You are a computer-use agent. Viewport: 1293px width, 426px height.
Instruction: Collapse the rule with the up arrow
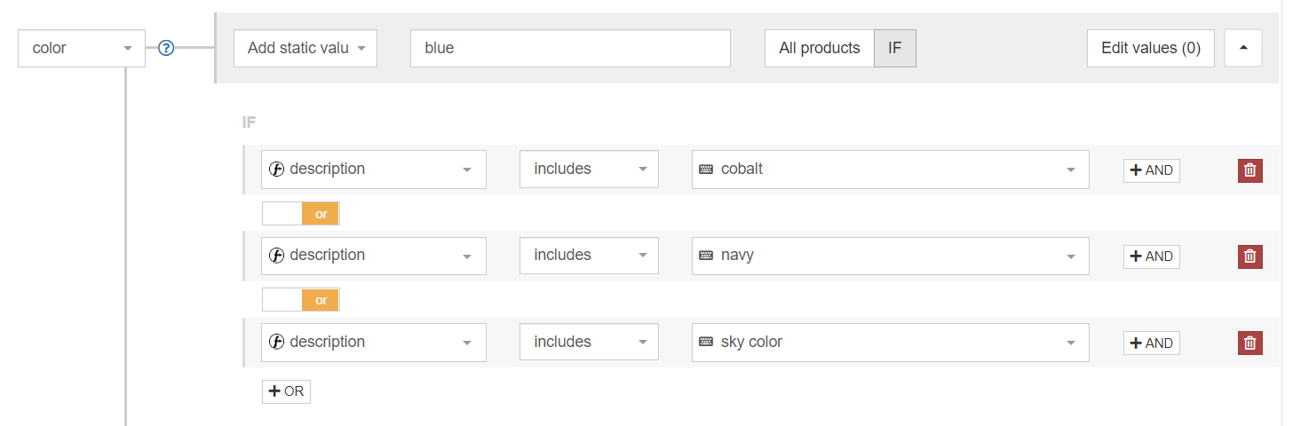pyautogui.click(x=1242, y=48)
